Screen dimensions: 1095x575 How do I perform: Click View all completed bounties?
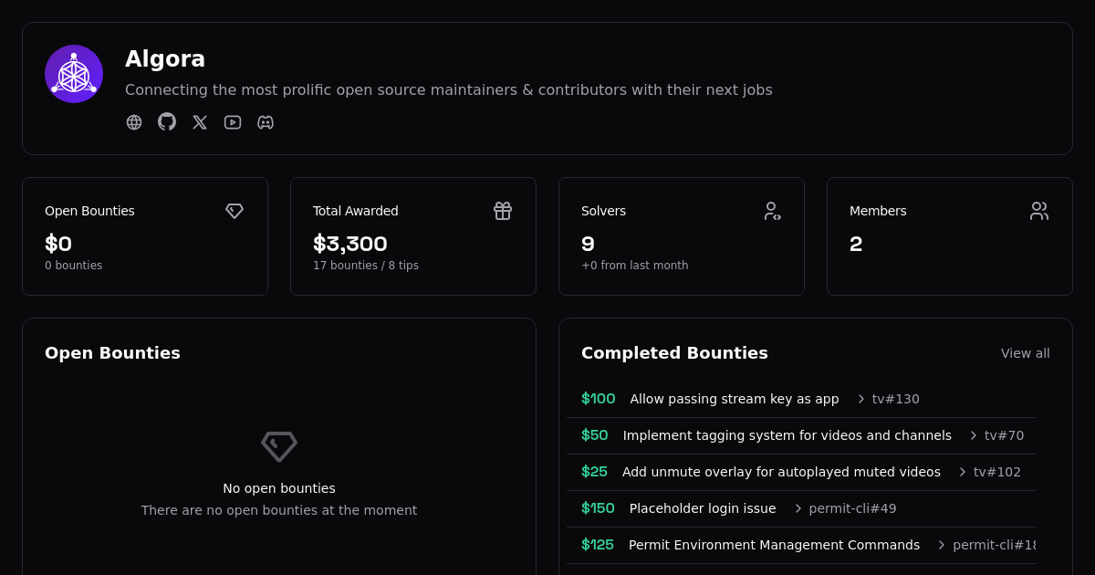1025,353
